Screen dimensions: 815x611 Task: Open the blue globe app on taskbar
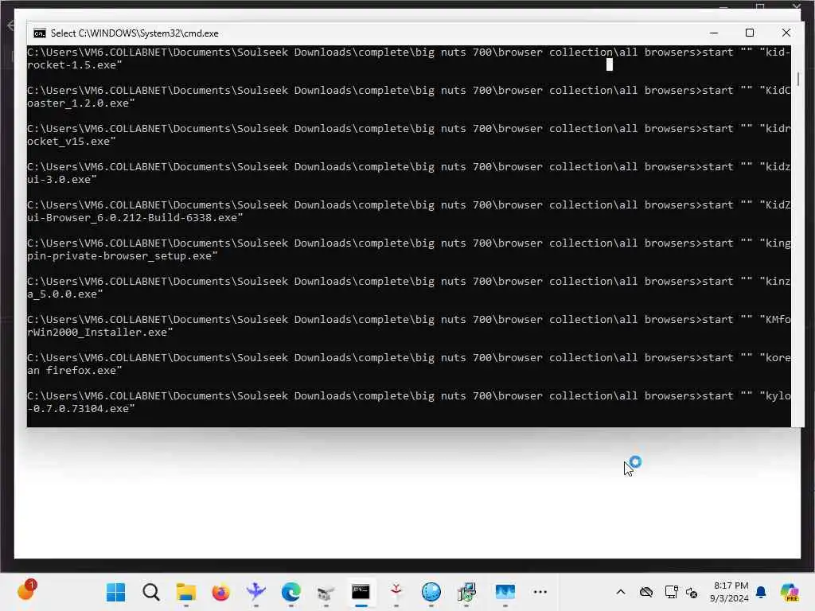[431, 592]
